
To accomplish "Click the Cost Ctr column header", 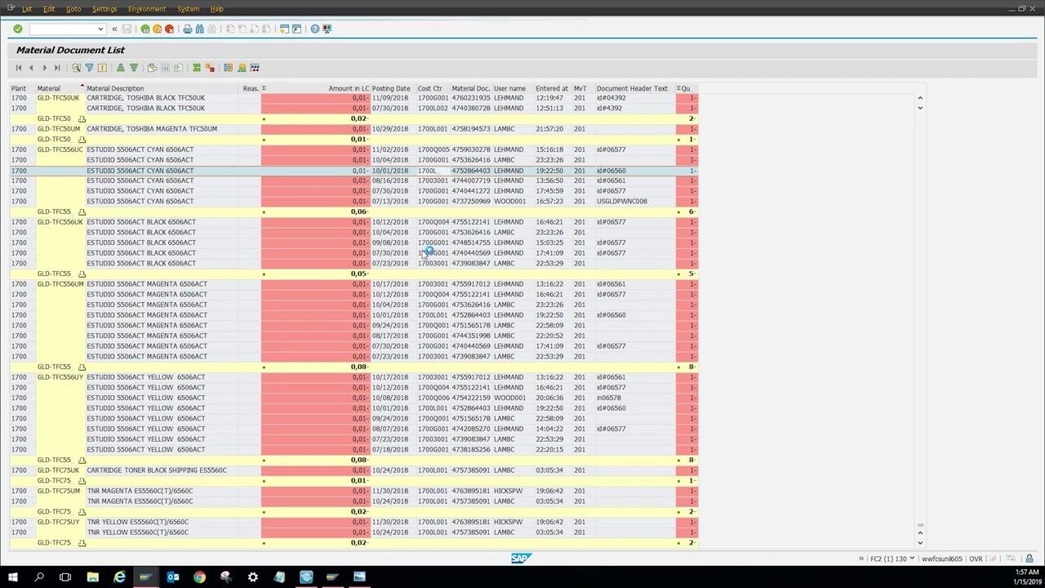I will pos(433,88).
